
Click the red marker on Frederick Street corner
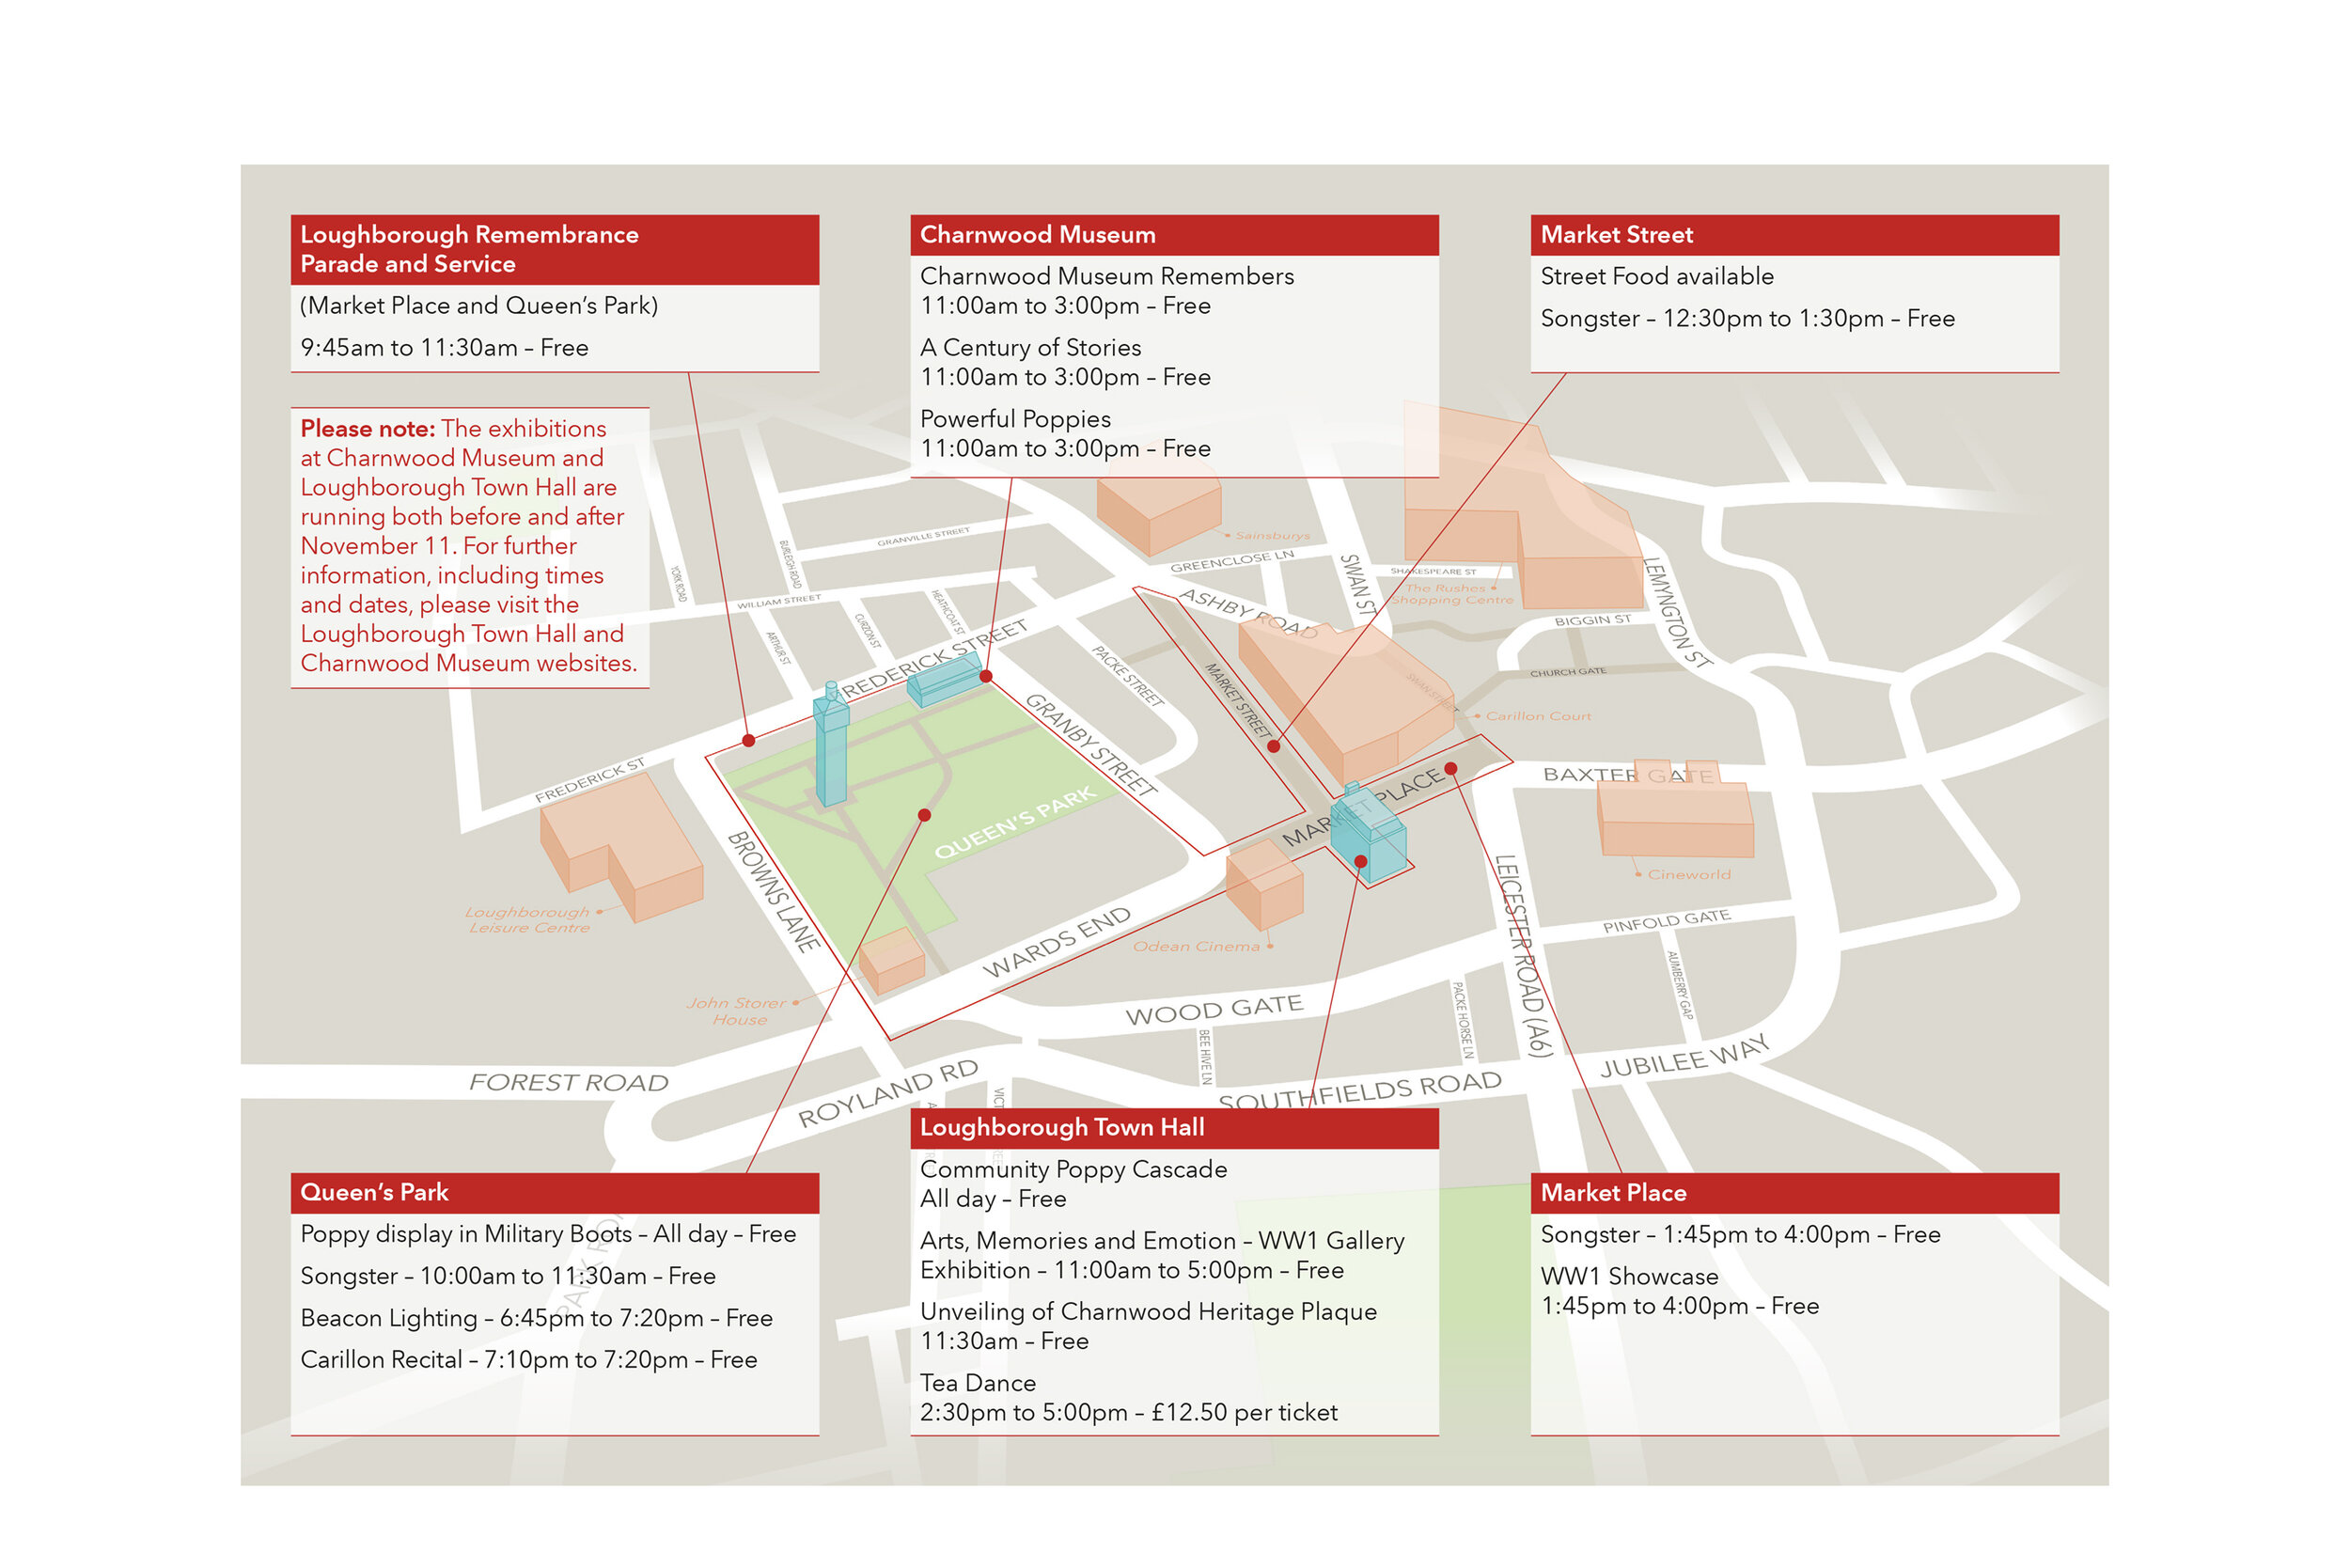(748, 740)
